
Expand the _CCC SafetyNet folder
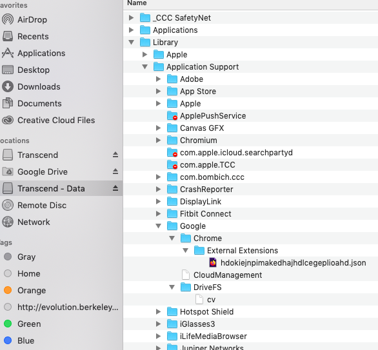coord(132,17)
